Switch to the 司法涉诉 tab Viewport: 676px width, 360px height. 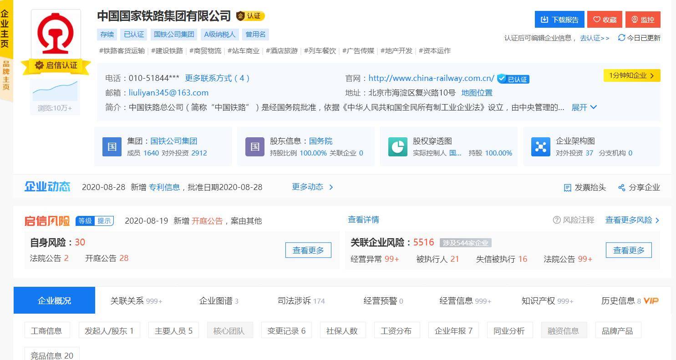pyautogui.click(x=301, y=301)
